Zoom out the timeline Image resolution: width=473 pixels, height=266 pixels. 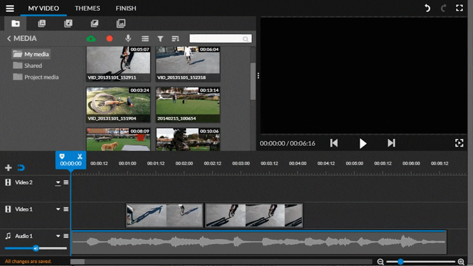click(x=380, y=261)
